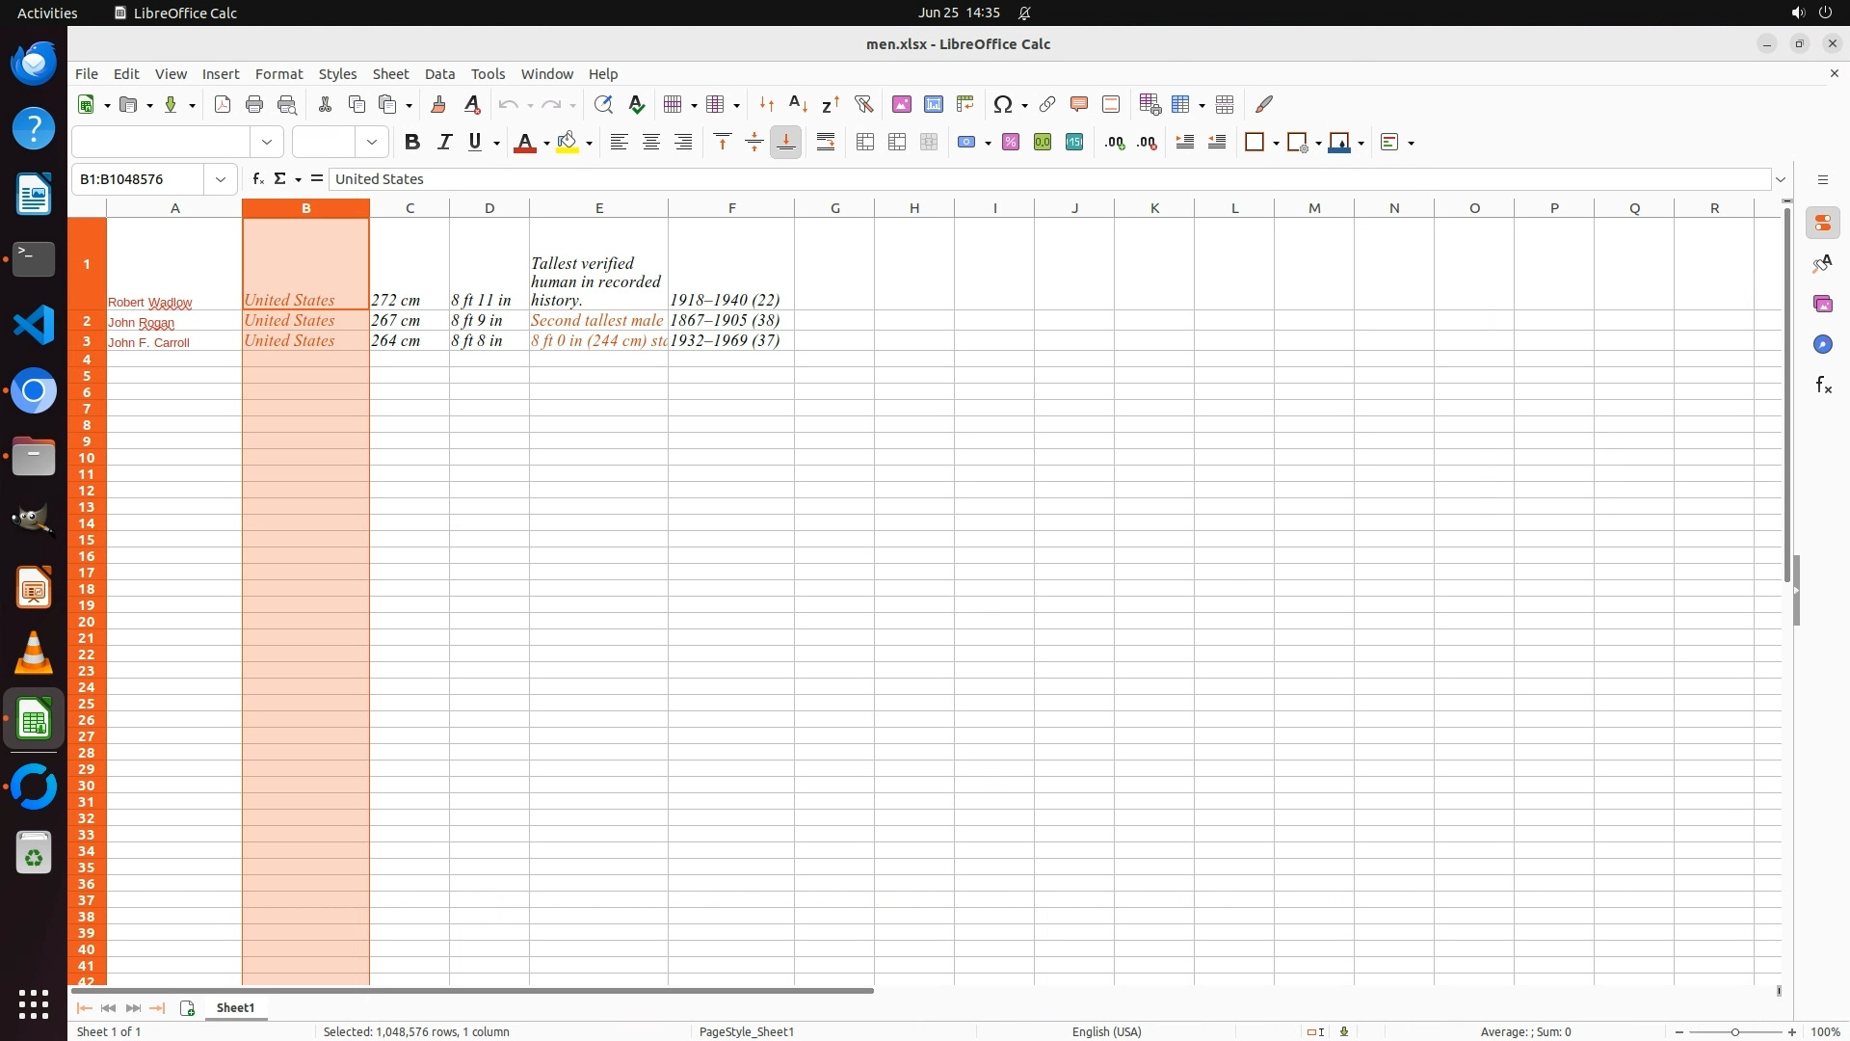Select the Sheet1 tab
1850x1041 pixels.
point(235,1008)
